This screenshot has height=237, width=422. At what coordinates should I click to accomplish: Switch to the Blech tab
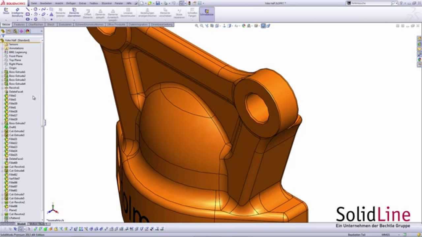pyautogui.click(x=51, y=25)
